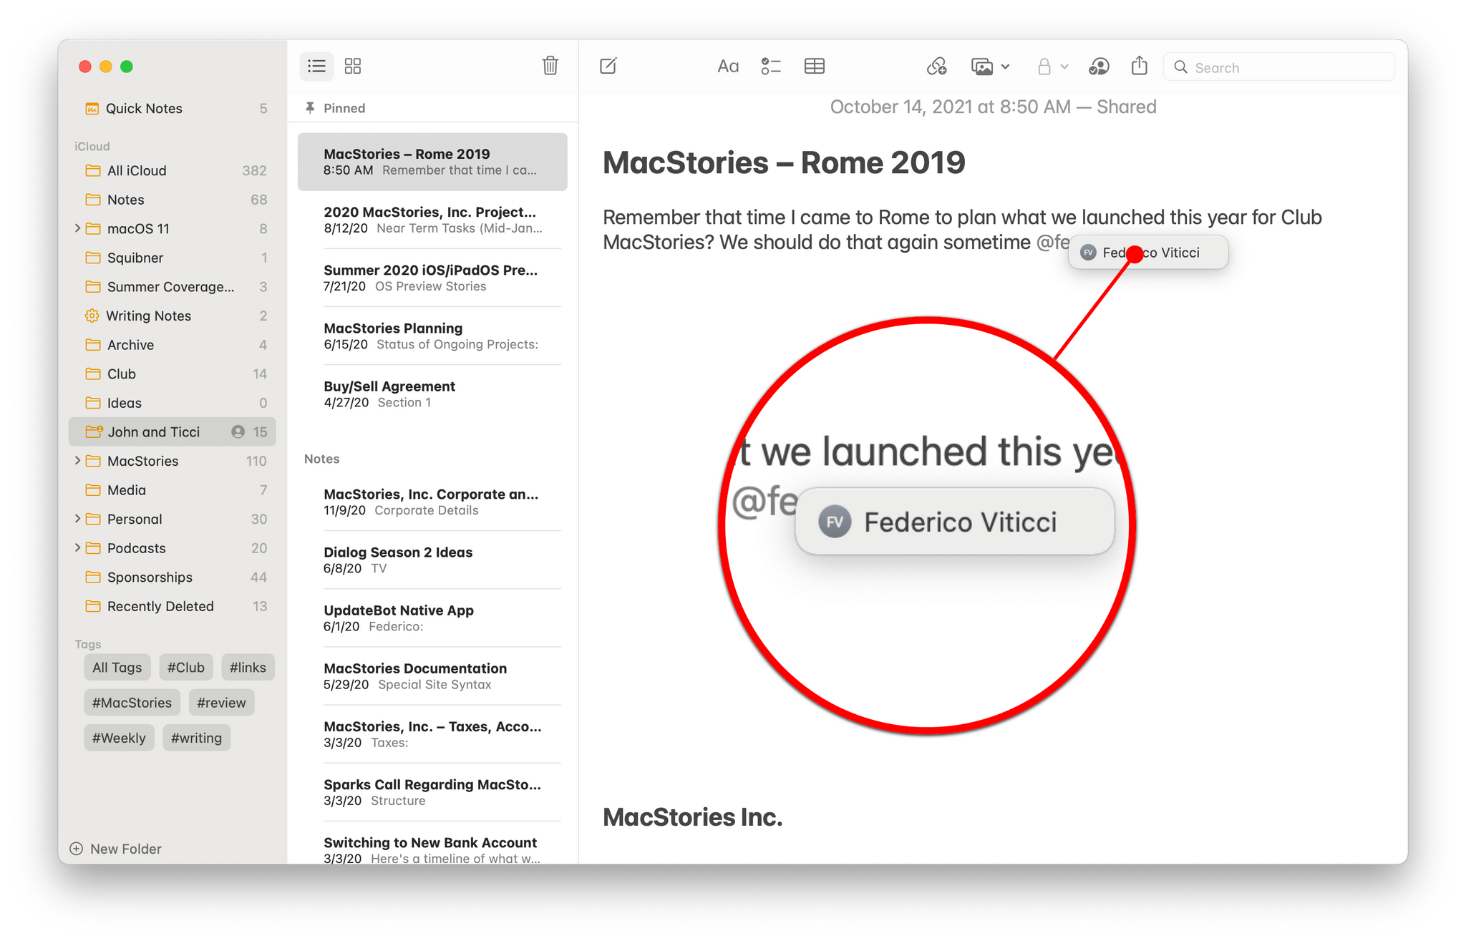Open the text format Aa menu
This screenshot has width=1466, height=941.
tap(728, 67)
